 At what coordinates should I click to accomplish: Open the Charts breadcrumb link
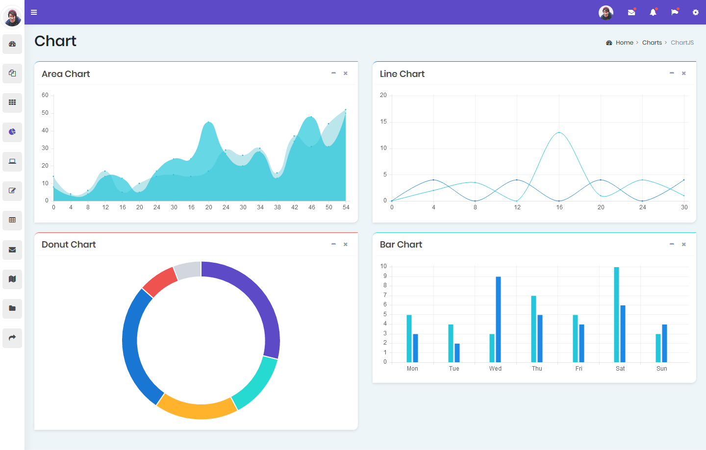[x=652, y=42]
